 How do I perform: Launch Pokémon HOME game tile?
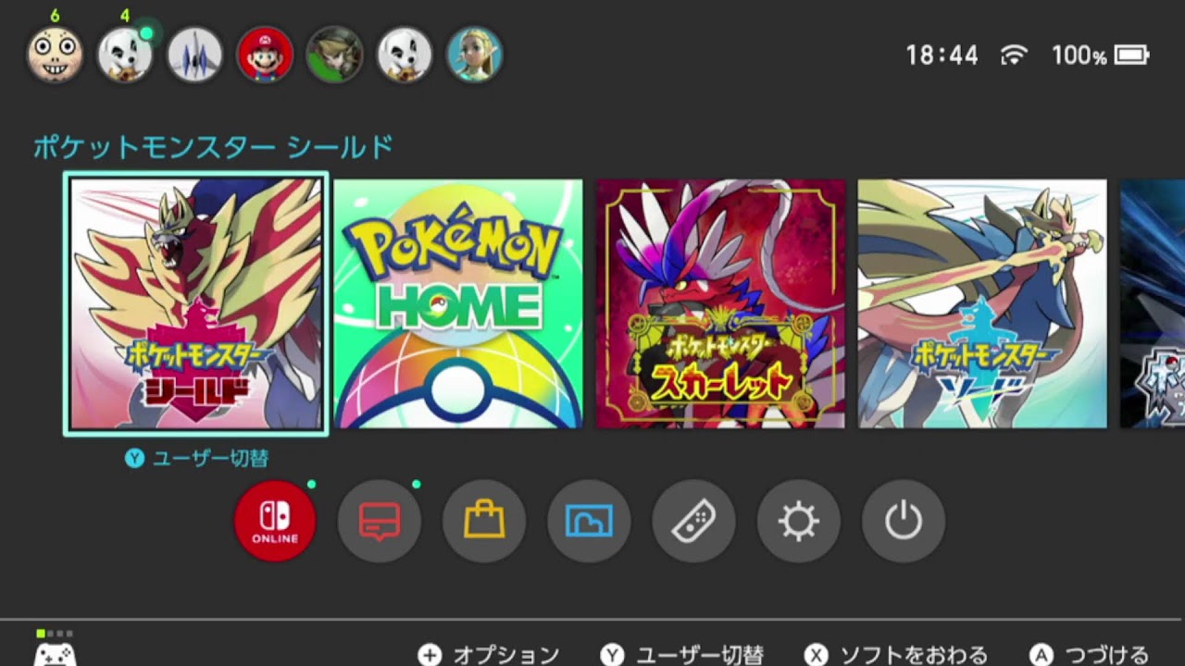pyautogui.click(x=458, y=303)
